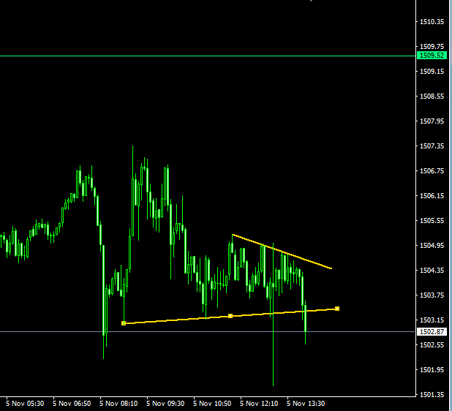The width and height of the screenshot is (452, 411).
Task: Select the gray bid price line
Action: [x=208, y=332]
